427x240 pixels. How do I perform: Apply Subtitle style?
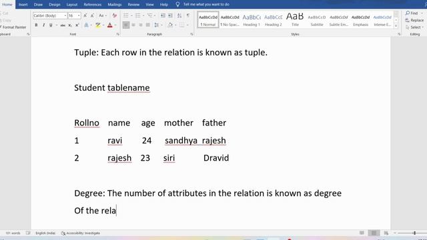(x=317, y=20)
